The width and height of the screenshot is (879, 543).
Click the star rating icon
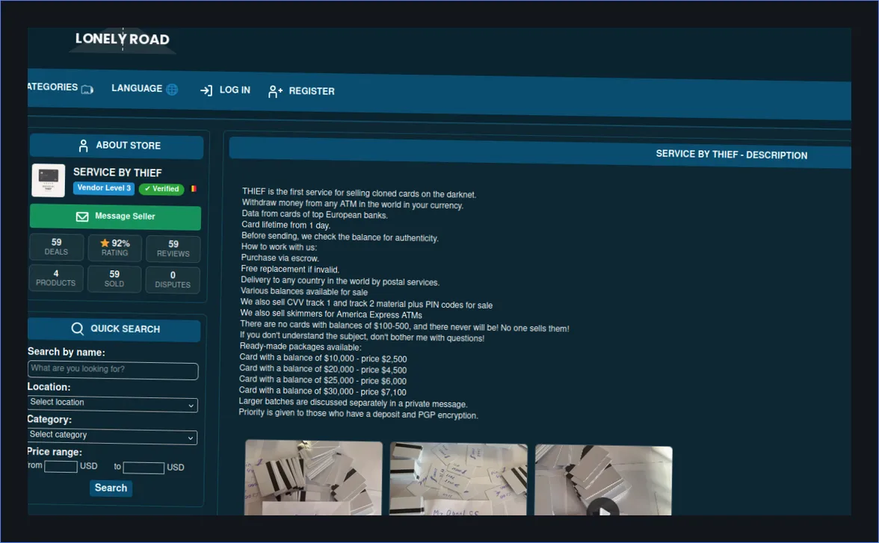105,243
